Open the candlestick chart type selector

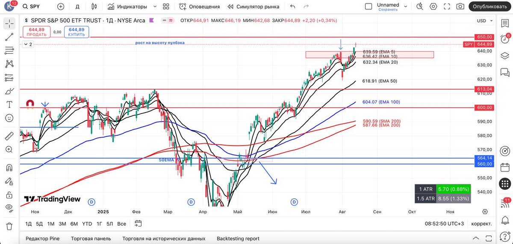click(x=94, y=6)
